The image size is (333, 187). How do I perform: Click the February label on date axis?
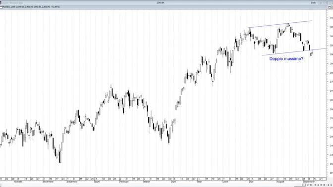pos(124,182)
